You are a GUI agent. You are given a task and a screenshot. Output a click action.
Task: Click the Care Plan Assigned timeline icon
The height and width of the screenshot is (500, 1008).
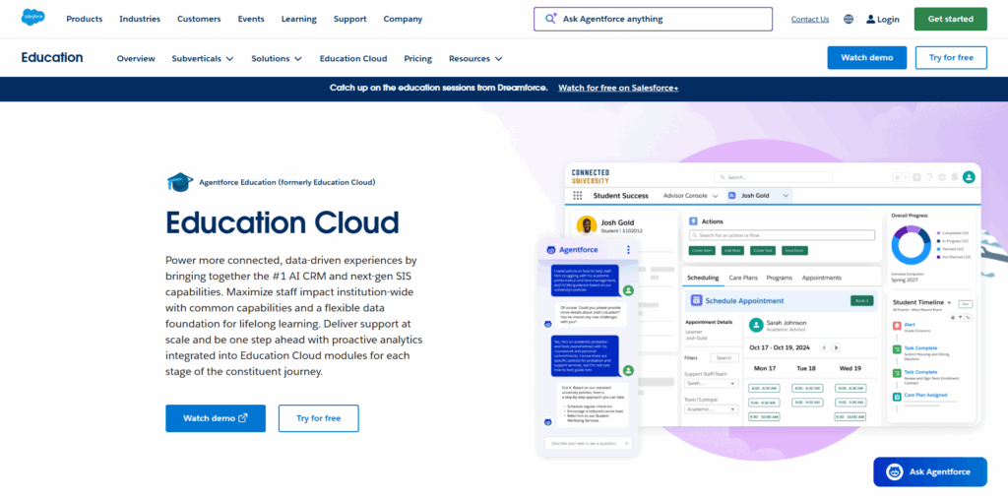coord(897,397)
